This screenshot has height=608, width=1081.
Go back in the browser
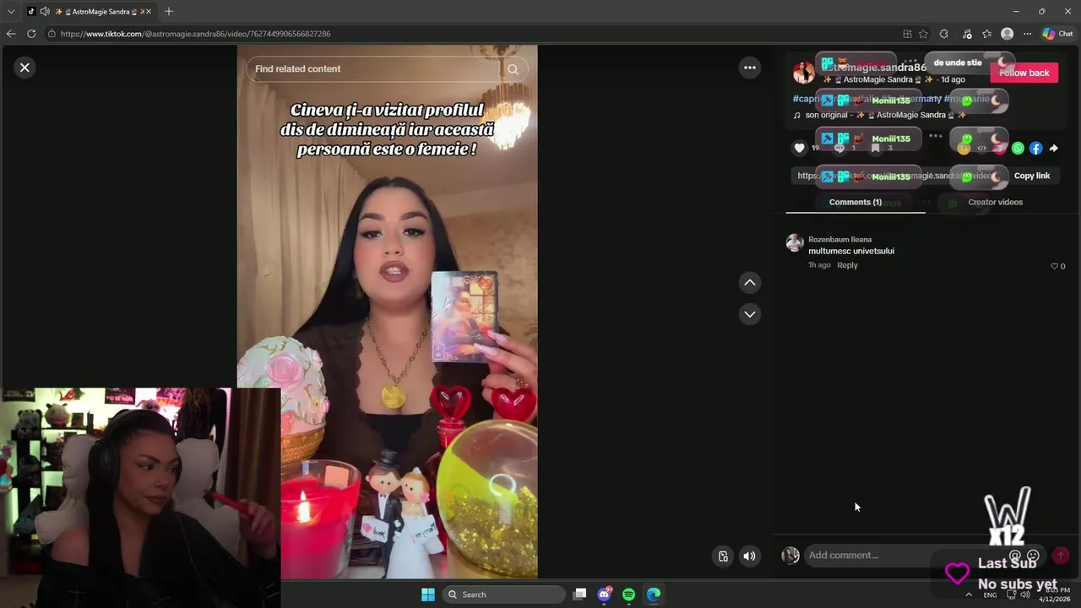pos(11,34)
